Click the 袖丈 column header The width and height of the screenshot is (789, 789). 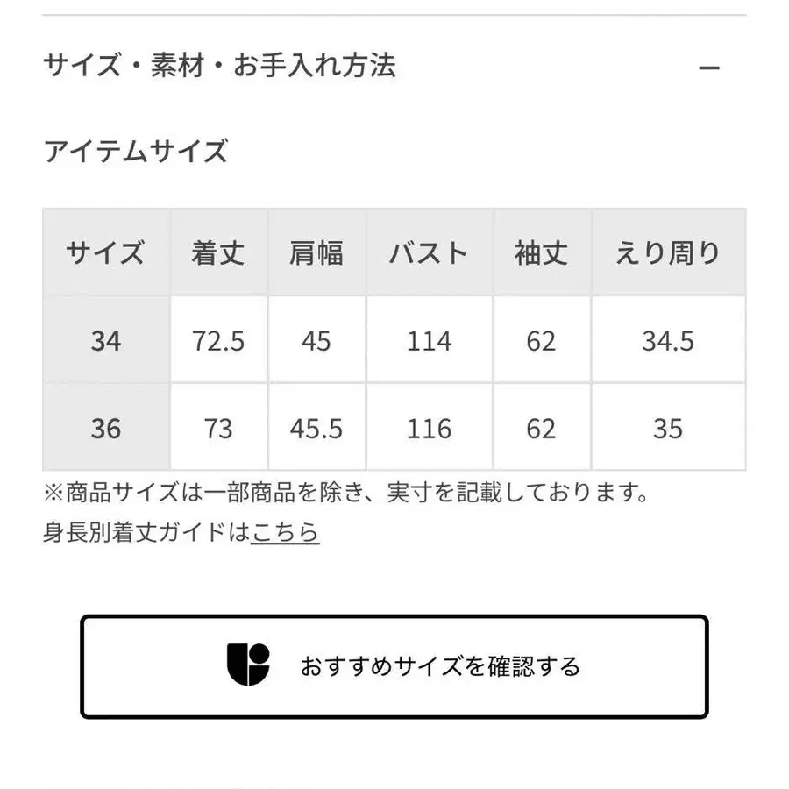tap(541, 253)
